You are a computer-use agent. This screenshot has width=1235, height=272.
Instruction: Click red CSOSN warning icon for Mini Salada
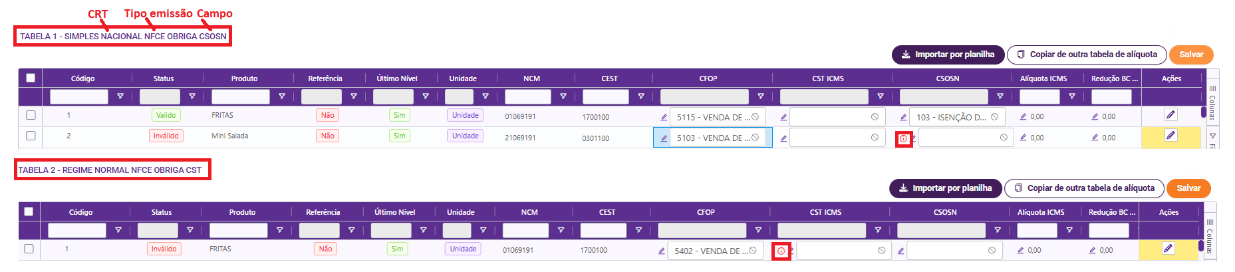903,139
